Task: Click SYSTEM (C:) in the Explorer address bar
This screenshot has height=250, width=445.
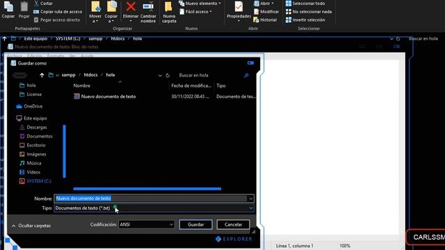Action: pyautogui.click(x=67, y=39)
